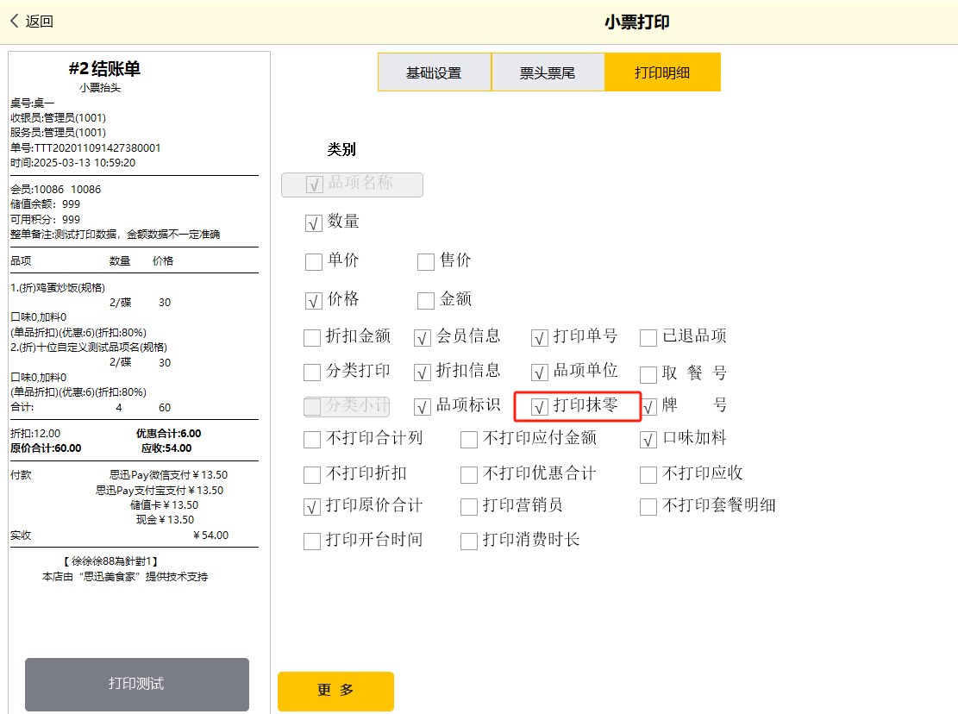
Task: Check 不打印套餐明细 option
Action: (x=648, y=507)
